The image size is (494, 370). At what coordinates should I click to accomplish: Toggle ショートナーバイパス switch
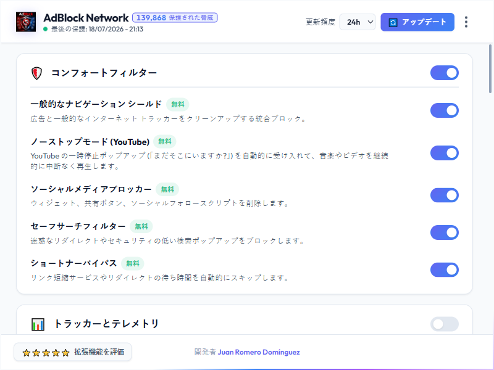(444, 269)
